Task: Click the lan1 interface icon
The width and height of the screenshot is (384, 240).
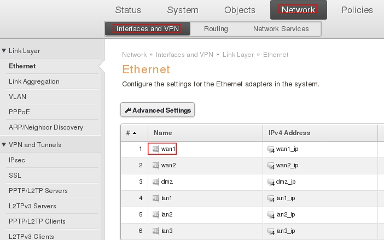Action: 156,198
